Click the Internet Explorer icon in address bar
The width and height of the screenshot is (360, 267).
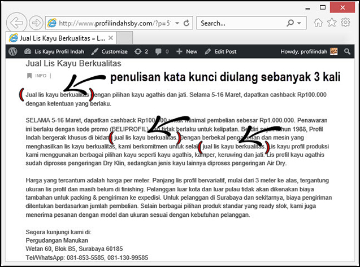[x=52, y=23]
